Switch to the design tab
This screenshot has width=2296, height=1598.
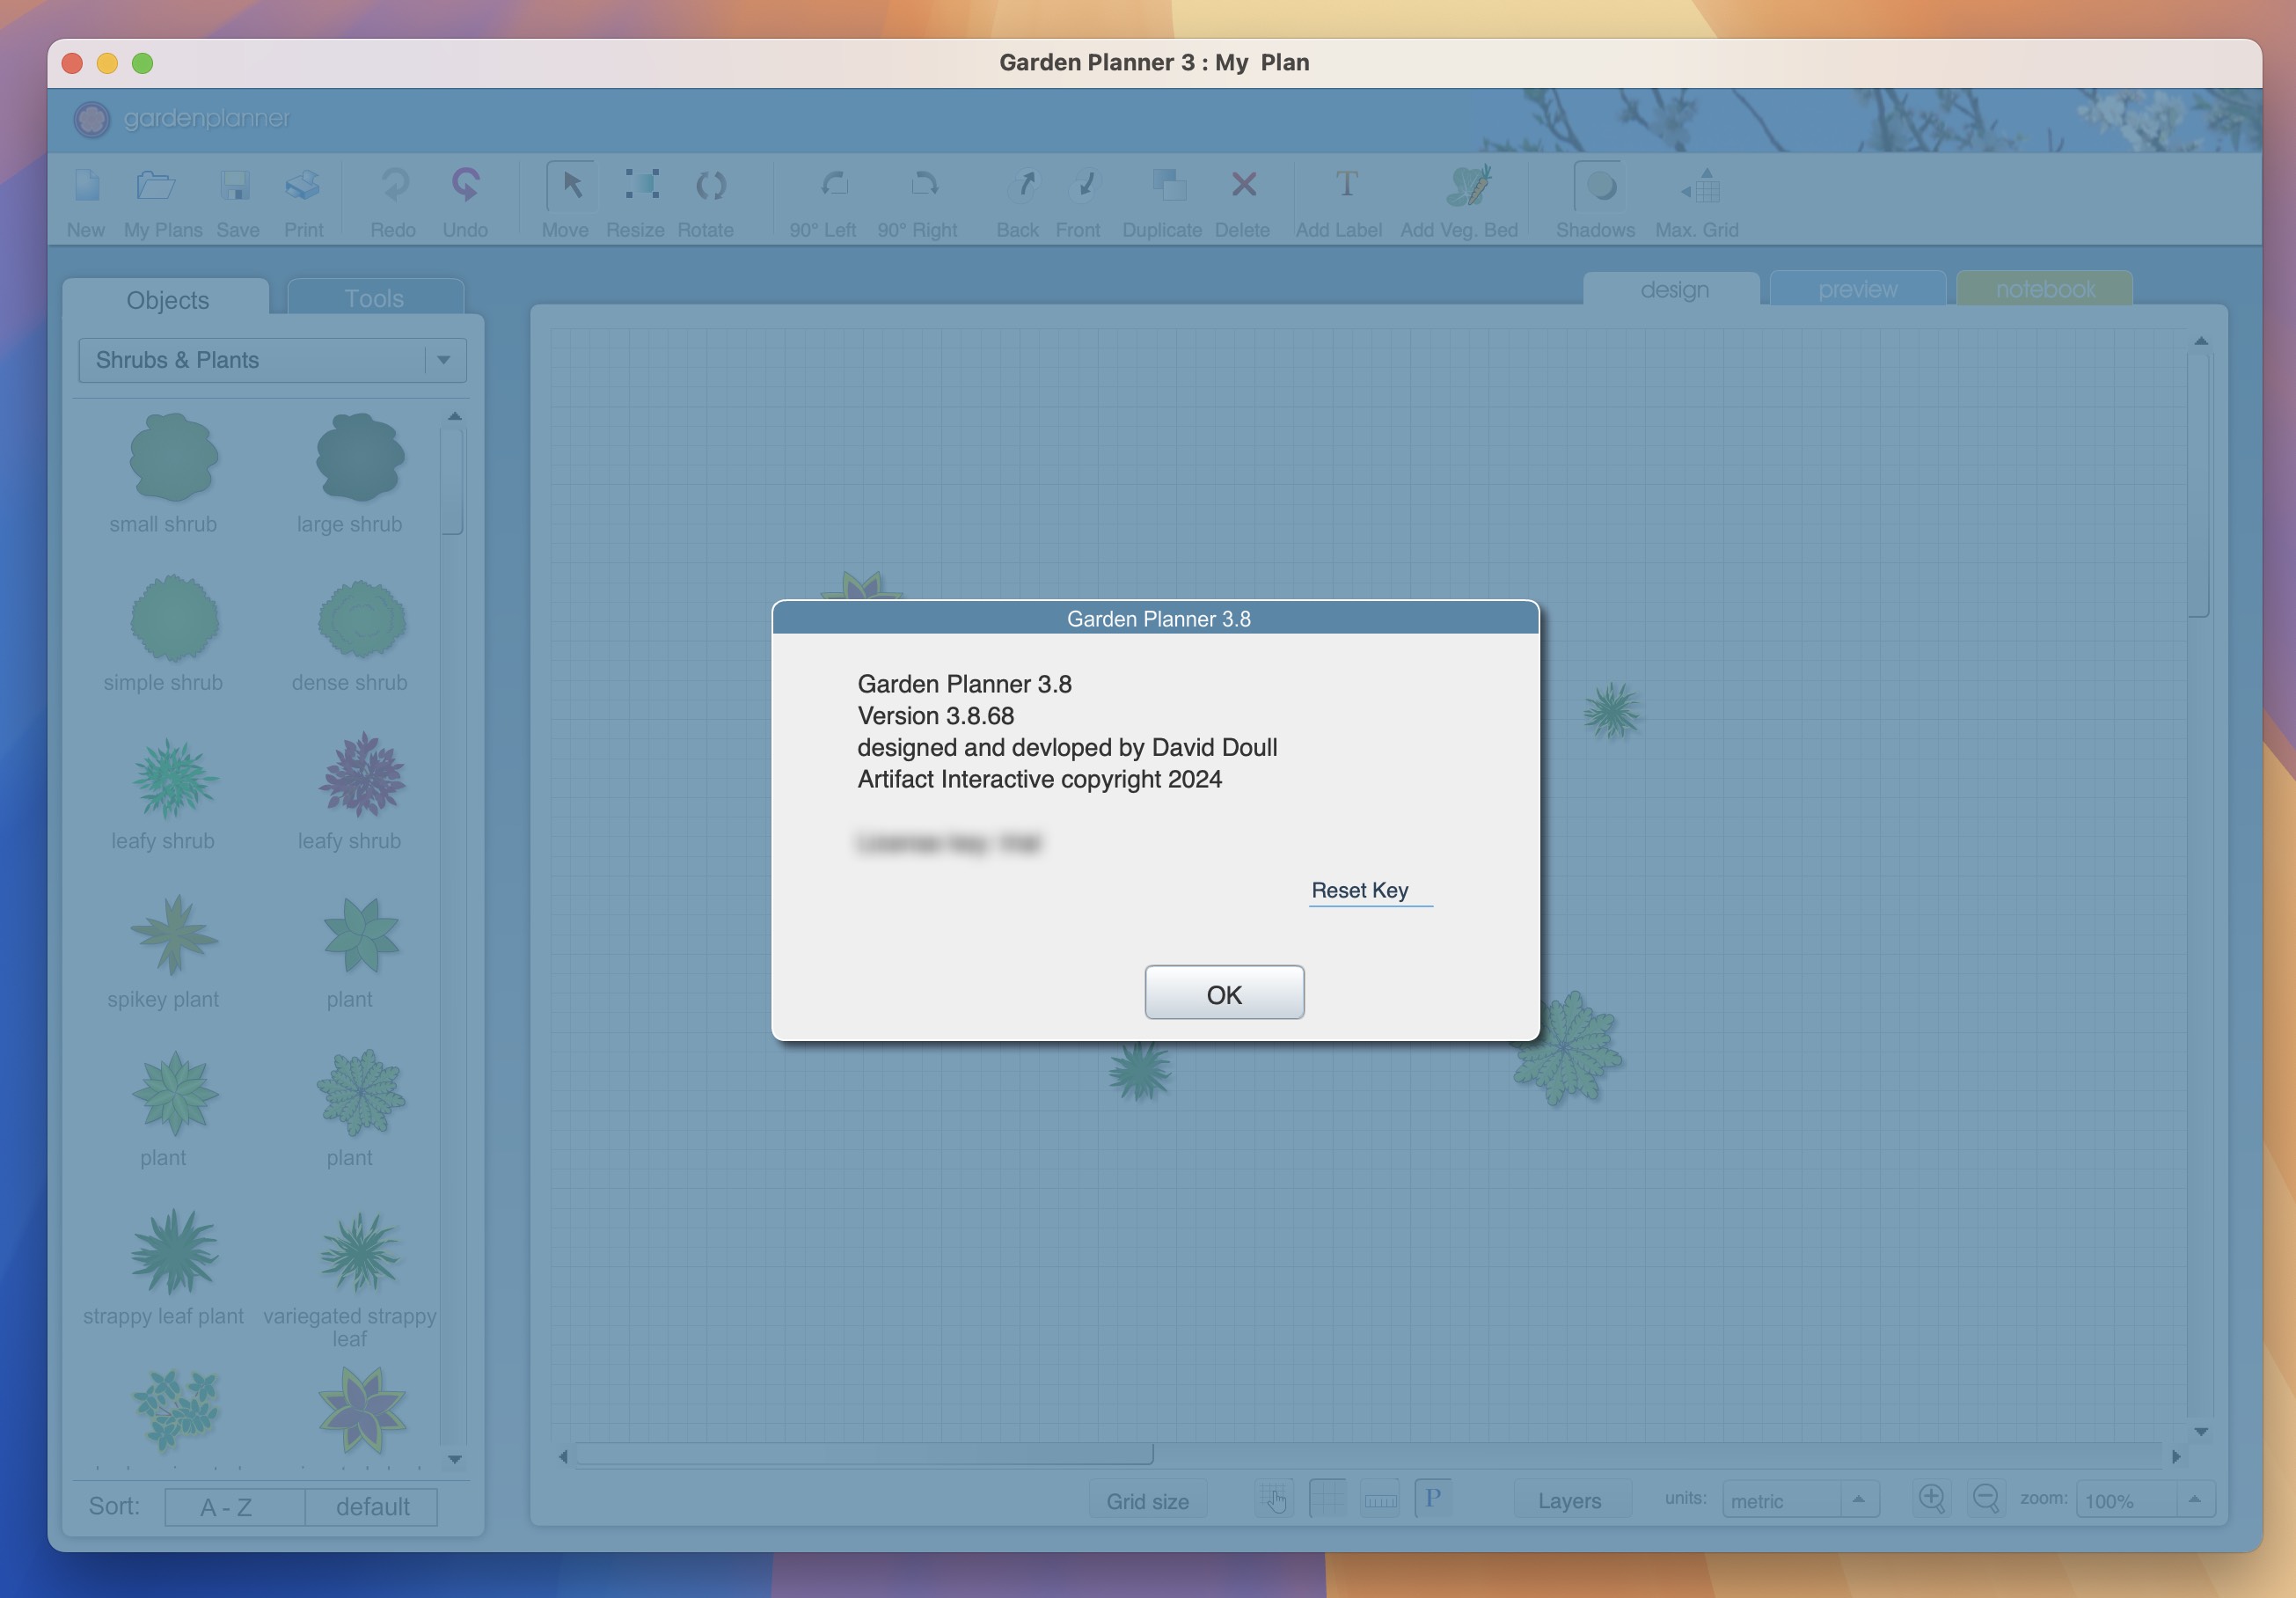point(1674,289)
